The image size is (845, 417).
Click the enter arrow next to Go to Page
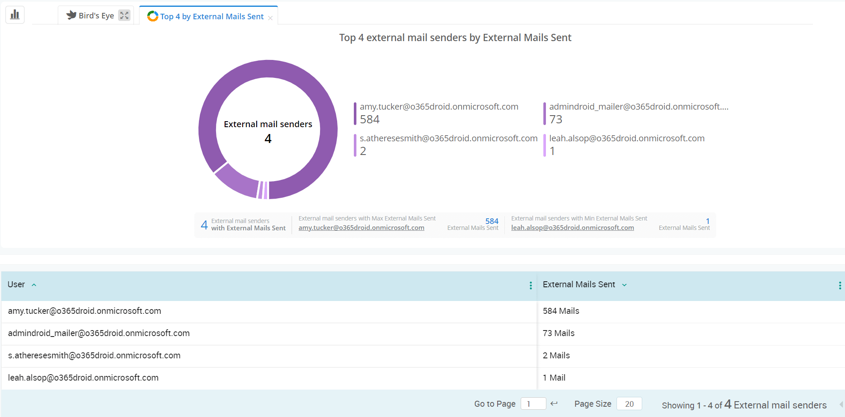554,403
